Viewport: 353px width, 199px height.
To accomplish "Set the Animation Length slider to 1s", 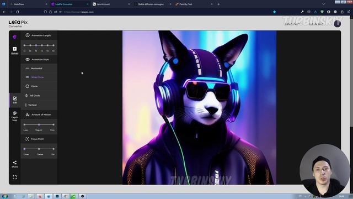I will pos(24,45).
